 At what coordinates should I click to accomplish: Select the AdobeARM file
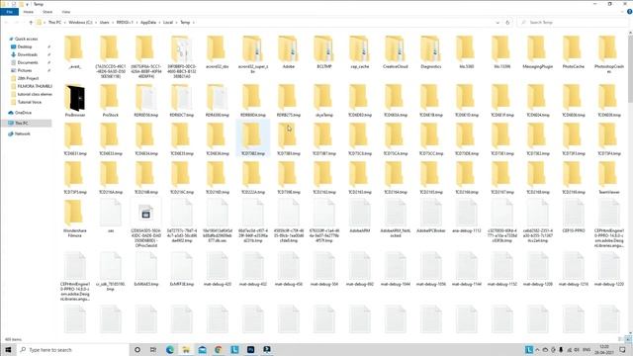(360, 216)
